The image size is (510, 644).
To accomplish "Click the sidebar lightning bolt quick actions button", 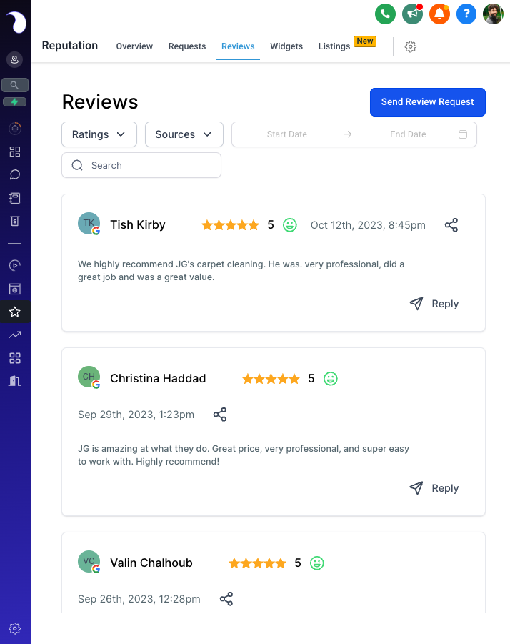I will click(15, 102).
